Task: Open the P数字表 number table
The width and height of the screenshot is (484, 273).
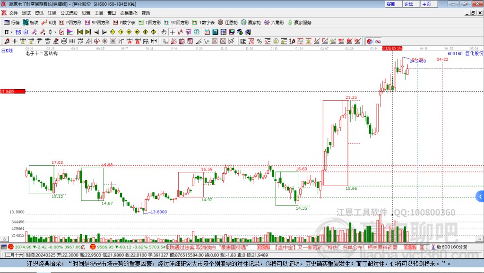Action: coord(124,23)
